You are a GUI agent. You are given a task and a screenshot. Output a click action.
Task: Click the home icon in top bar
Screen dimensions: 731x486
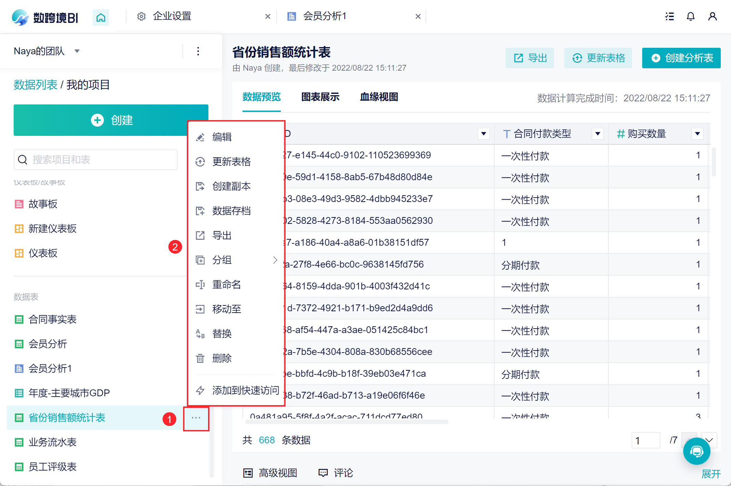point(100,17)
